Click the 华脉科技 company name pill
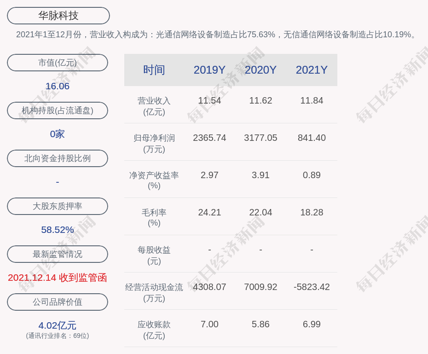 click(x=58, y=16)
